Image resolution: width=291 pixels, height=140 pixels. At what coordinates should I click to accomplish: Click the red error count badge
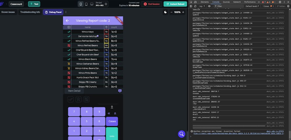coord(264,2)
